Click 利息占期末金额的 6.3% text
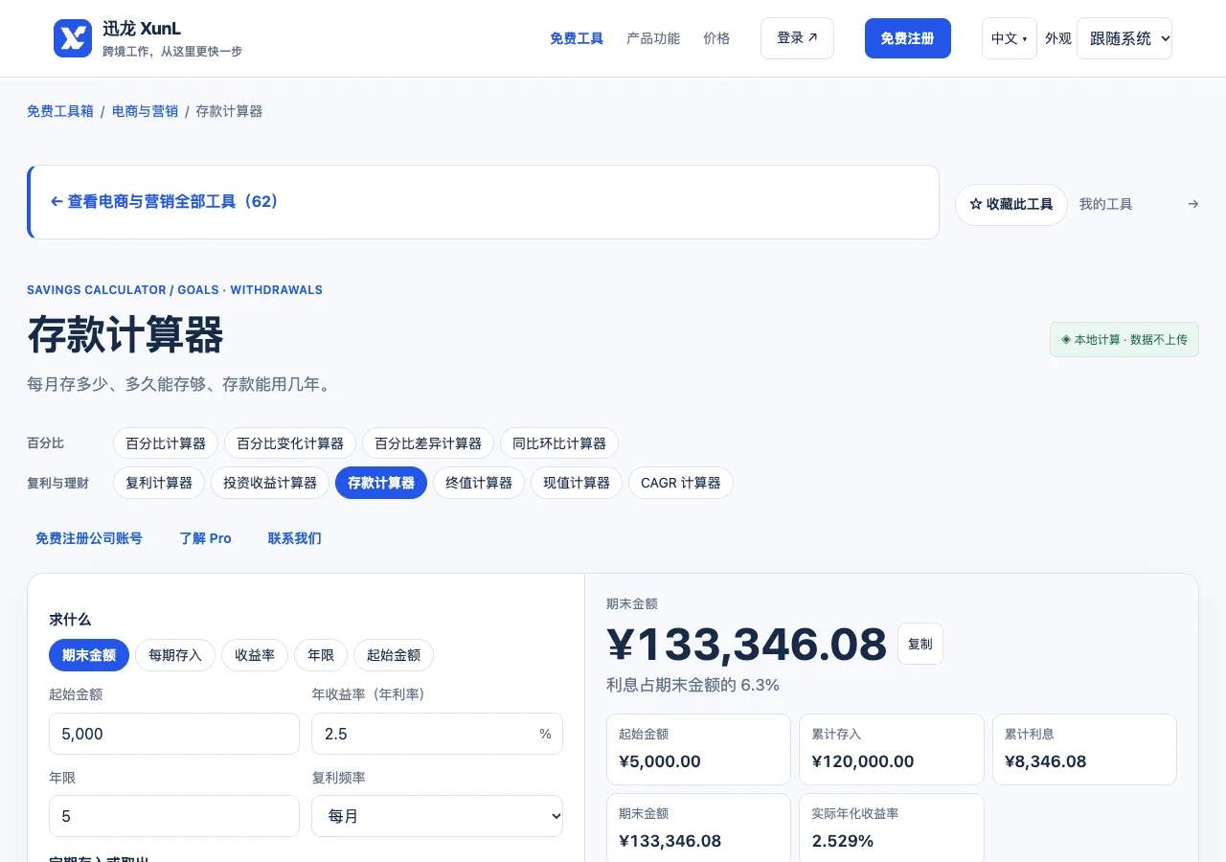 [692, 685]
